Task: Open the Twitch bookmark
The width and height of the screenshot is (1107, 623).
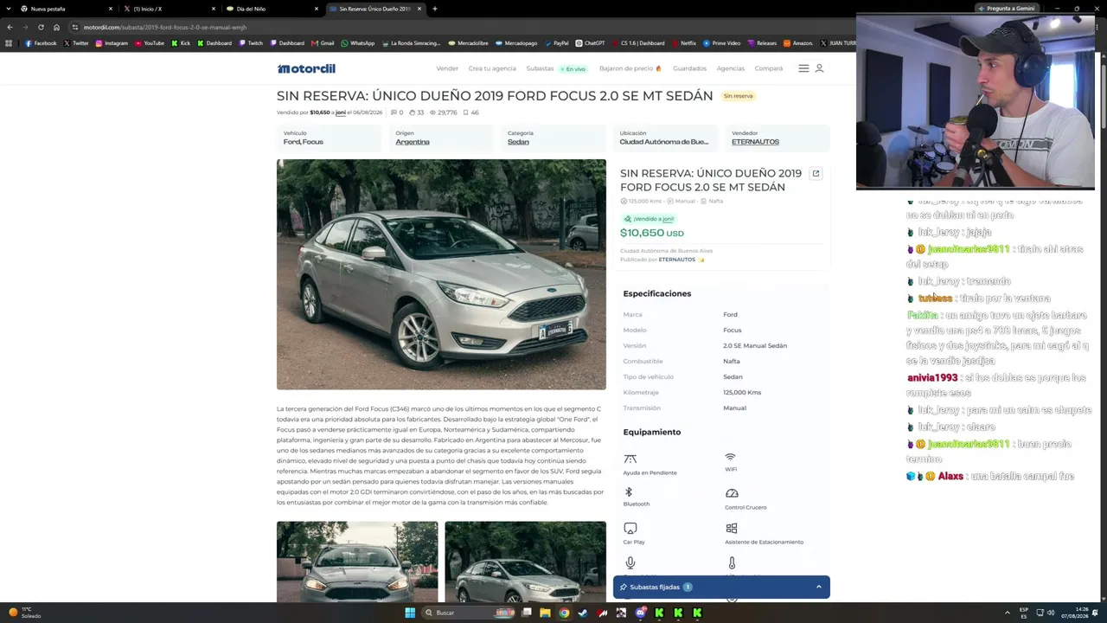Action: click(x=251, y=43)
